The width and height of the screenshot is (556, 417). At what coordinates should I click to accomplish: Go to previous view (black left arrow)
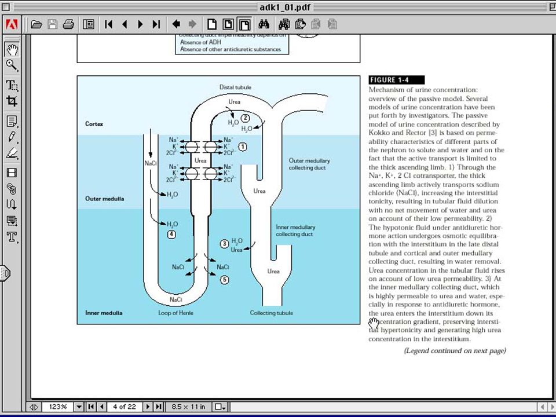point(176,24)
